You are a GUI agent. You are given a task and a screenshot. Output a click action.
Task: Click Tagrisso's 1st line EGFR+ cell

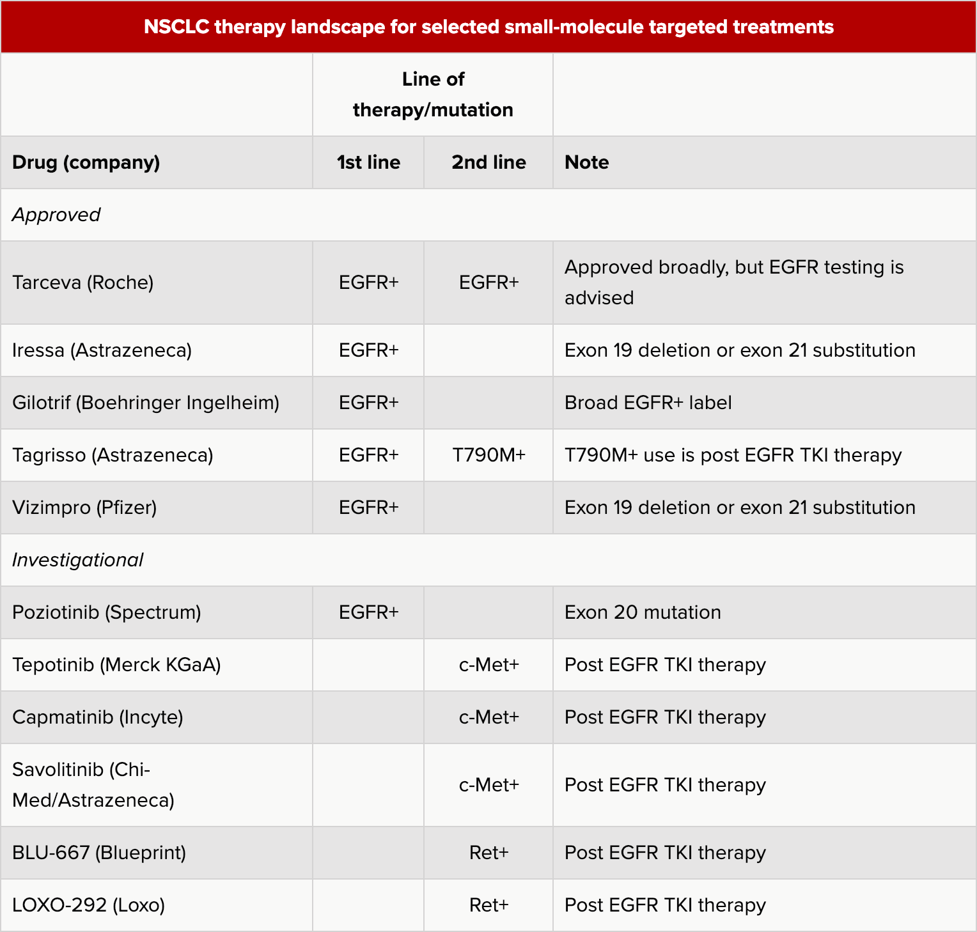click(x=369, y=455)
